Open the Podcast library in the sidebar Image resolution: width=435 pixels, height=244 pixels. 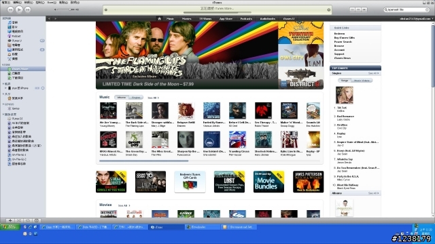(16, 36)
